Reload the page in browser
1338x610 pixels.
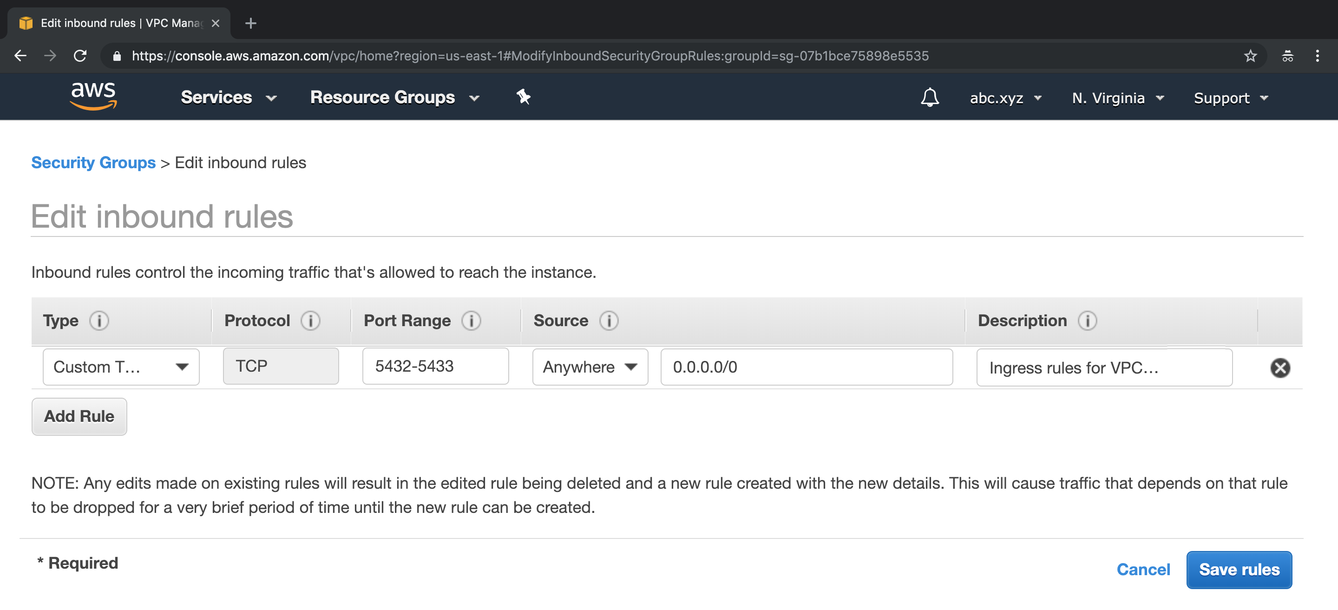(x=80, y=56)
